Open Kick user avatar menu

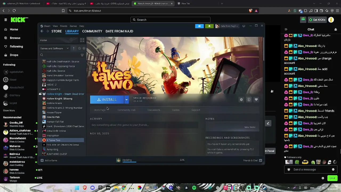[x=331, y=20]
